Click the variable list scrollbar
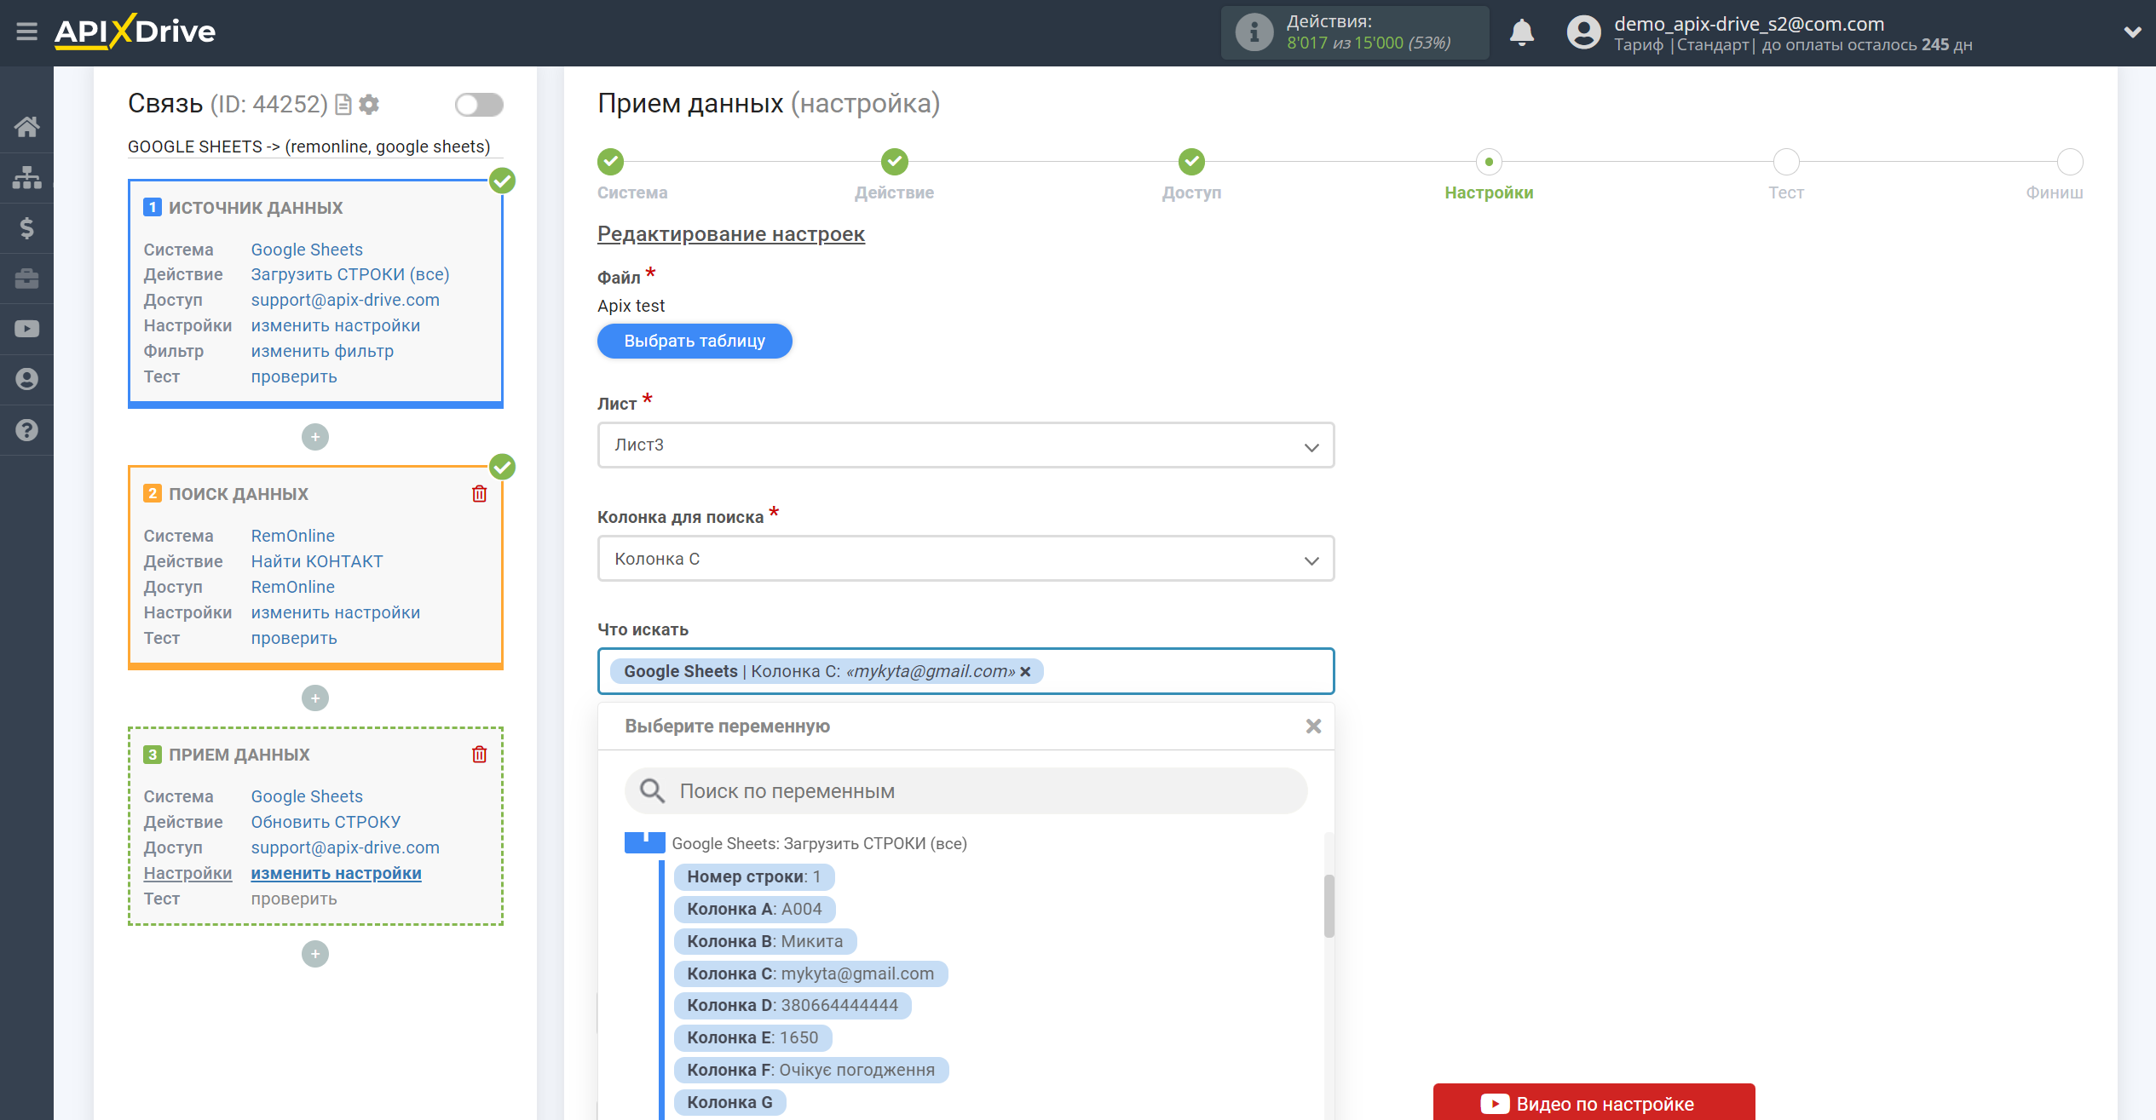The image size is (2156, 1120). [x=1329, y=906]
